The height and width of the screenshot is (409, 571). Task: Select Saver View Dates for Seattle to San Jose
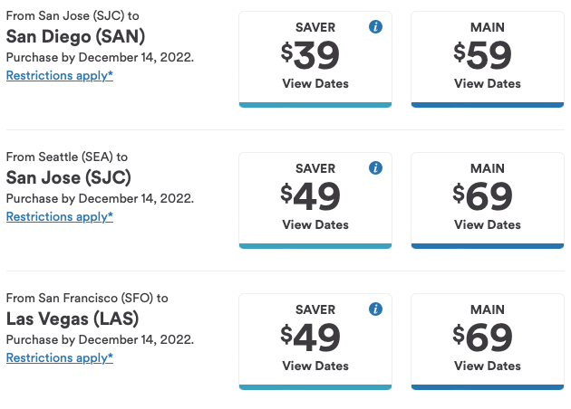315,224
